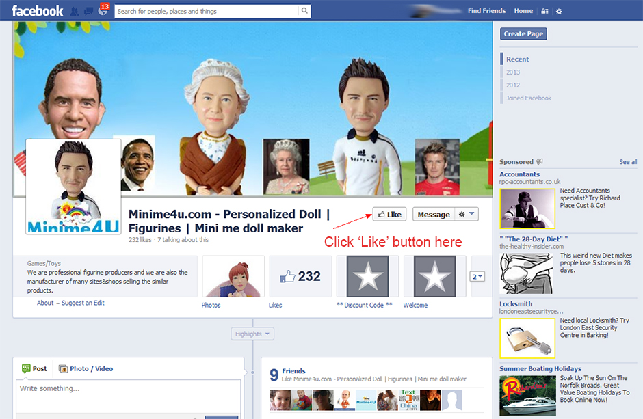Viewport: 643px width, 419px height.
Task: Open the Welcome star tile
Action: tap(434, 276)
